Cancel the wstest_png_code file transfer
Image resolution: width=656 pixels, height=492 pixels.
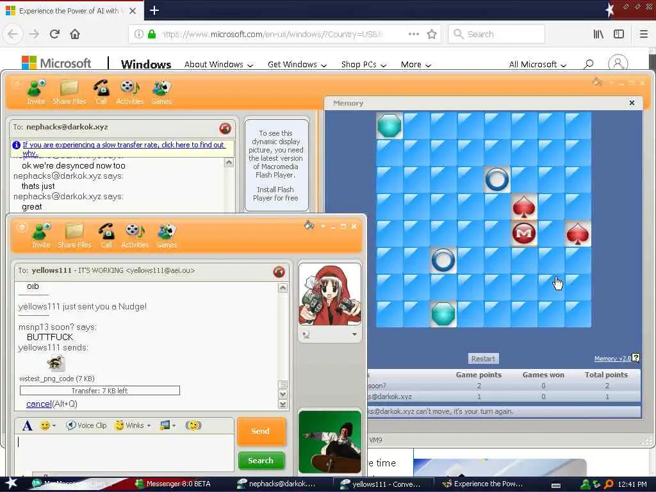[x=39, y=404]
